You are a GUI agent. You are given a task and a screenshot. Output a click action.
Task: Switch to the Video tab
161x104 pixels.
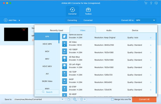(83, 30)
